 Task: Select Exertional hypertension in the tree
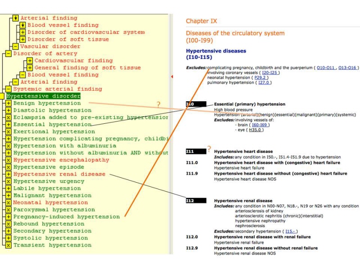[54, 132]
